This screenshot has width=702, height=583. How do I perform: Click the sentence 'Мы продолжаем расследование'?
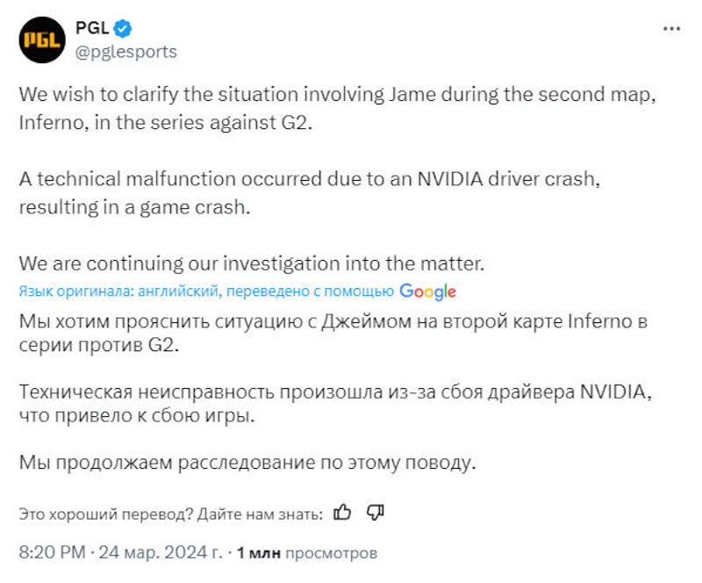click(247, 462)
